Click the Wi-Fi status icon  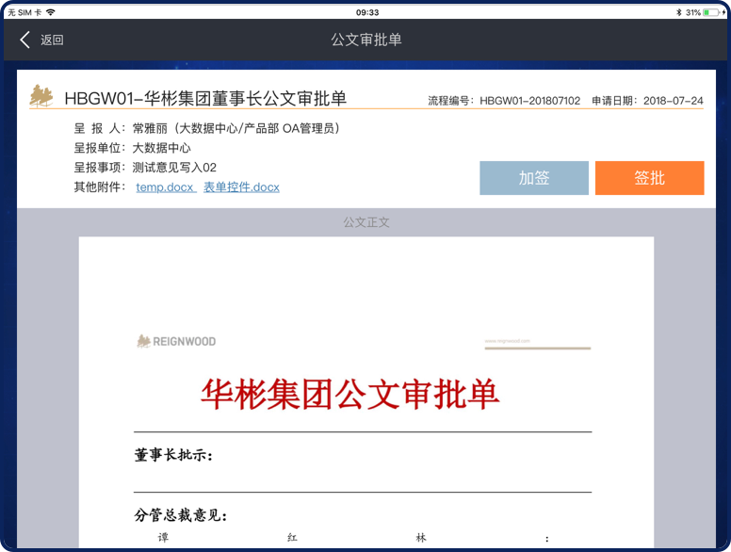pos(50,12)
